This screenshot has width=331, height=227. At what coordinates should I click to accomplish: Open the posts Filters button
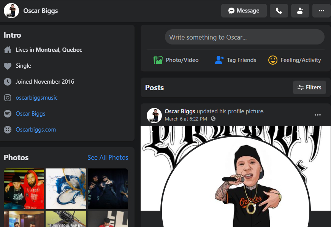(x=309, y=87)
